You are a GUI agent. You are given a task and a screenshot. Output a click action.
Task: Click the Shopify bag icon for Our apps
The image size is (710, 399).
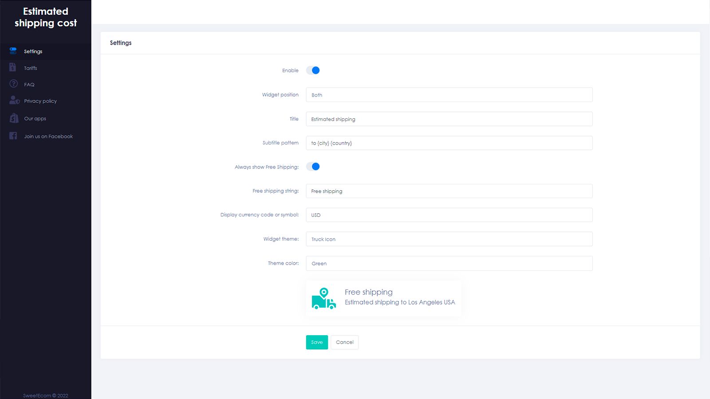[x=13, y=118]
